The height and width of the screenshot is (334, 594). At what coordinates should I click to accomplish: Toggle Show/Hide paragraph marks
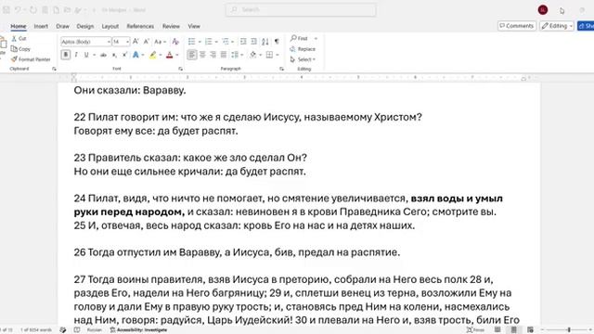[x=277, y=41]
